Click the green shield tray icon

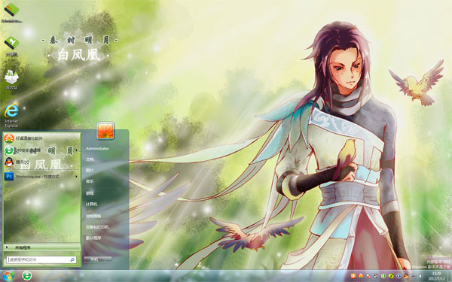pyautogui.click(x=383, y=276)
